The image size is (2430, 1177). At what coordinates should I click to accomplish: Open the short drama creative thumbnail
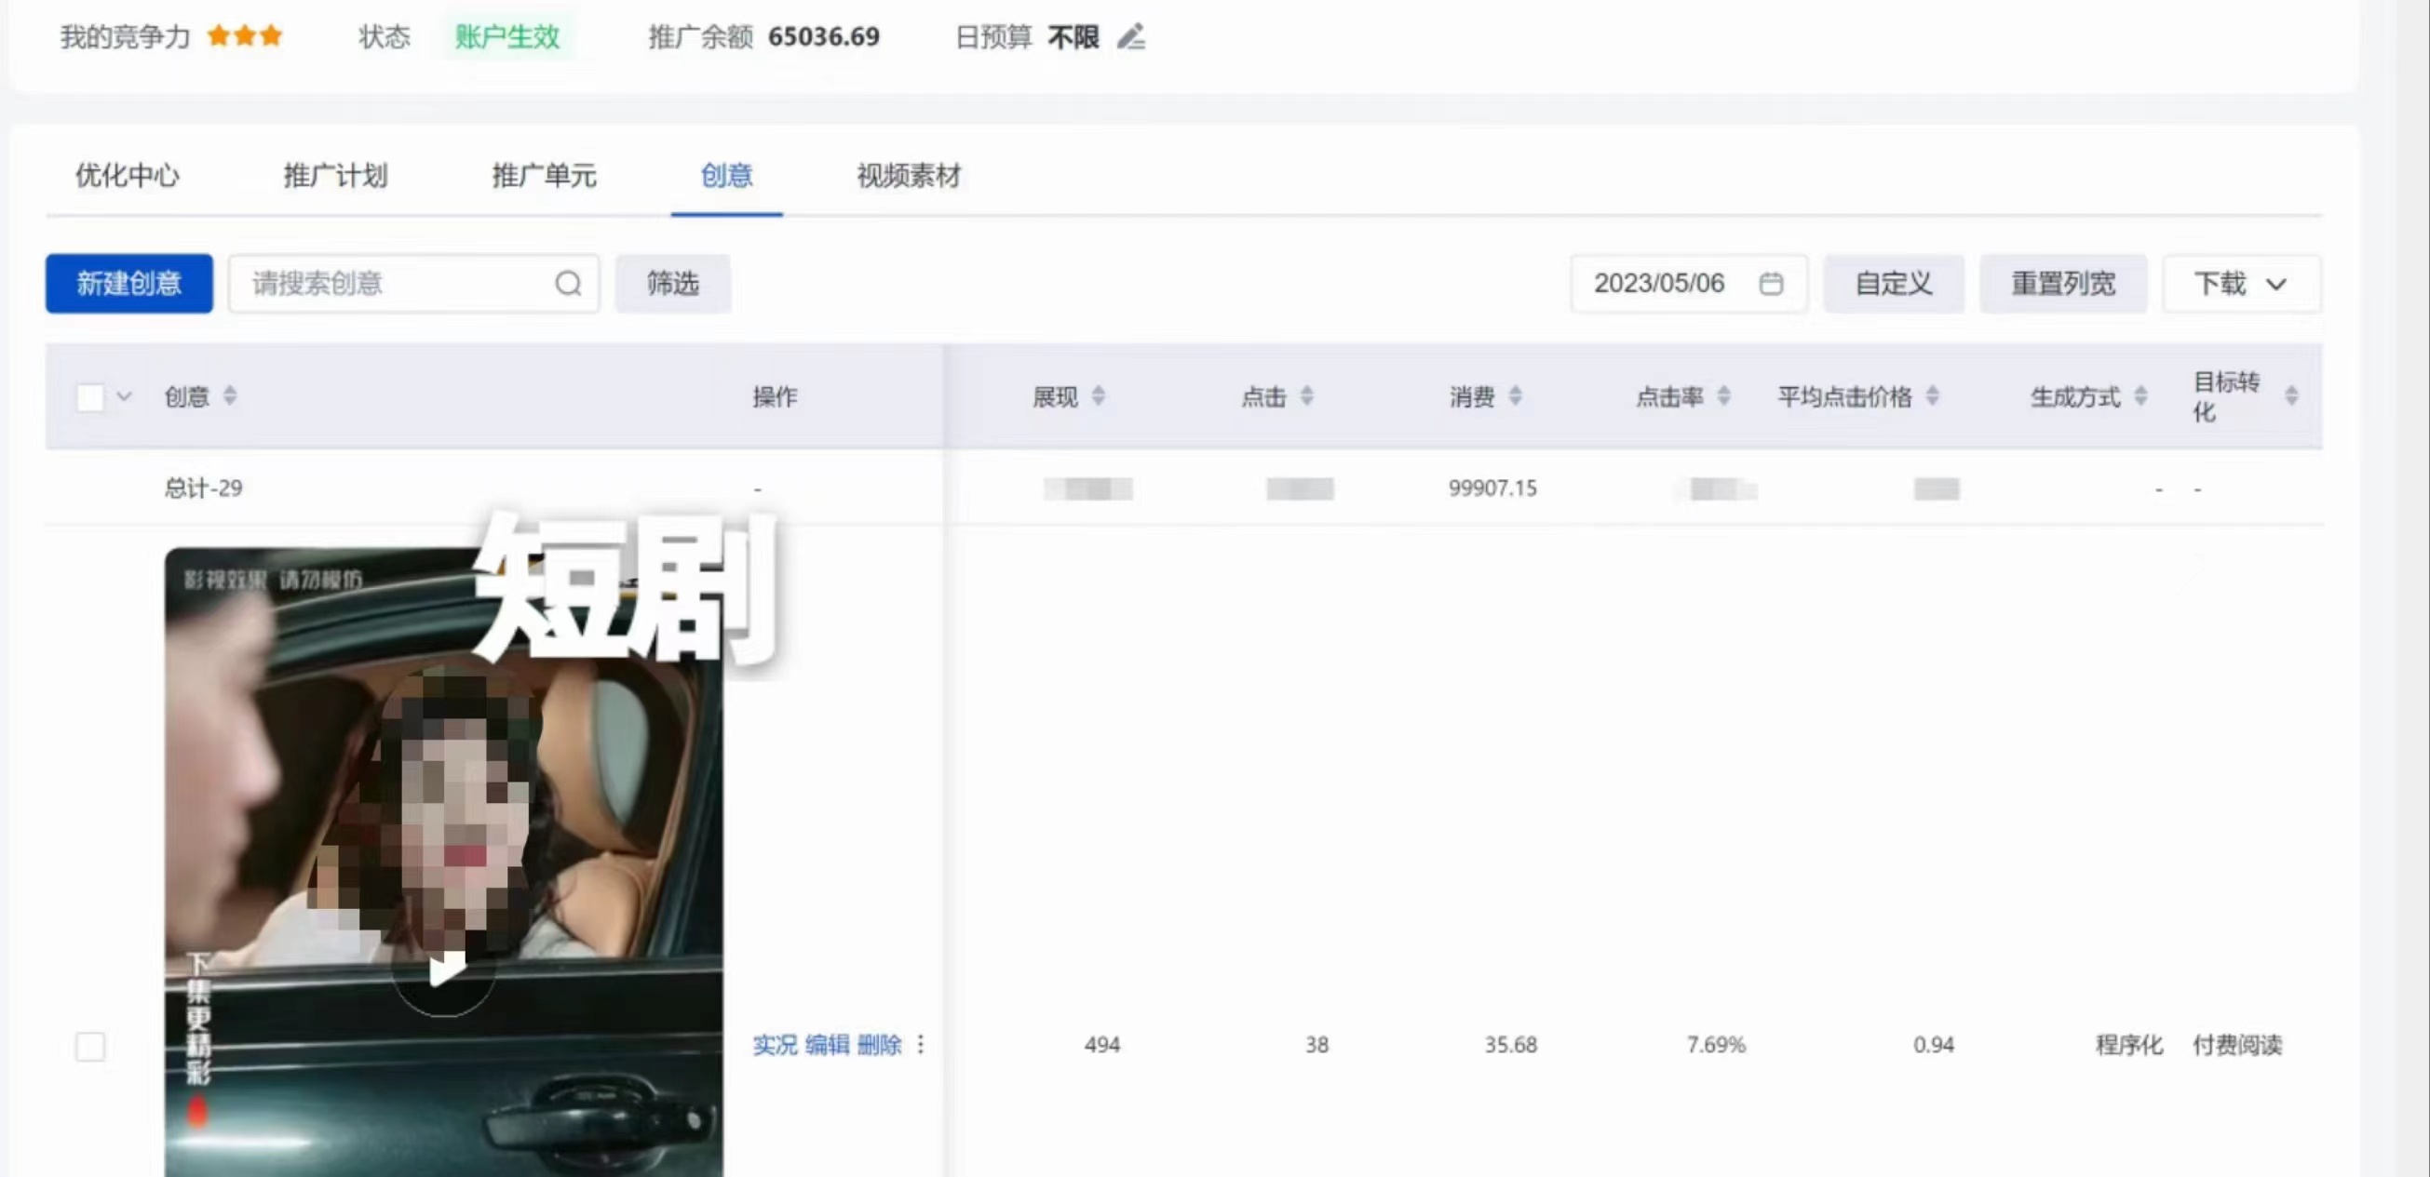tap(443, 862)
